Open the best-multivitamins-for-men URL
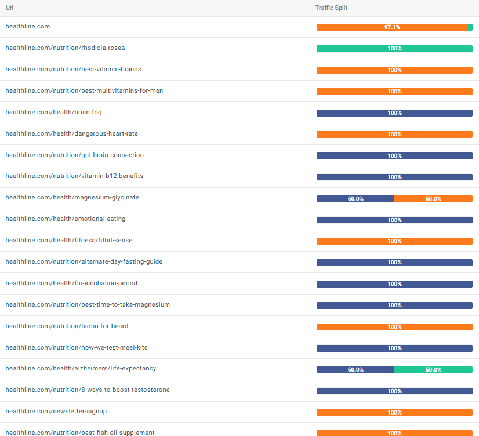Screen dimensions: 479x436 [x=84, y=90]
